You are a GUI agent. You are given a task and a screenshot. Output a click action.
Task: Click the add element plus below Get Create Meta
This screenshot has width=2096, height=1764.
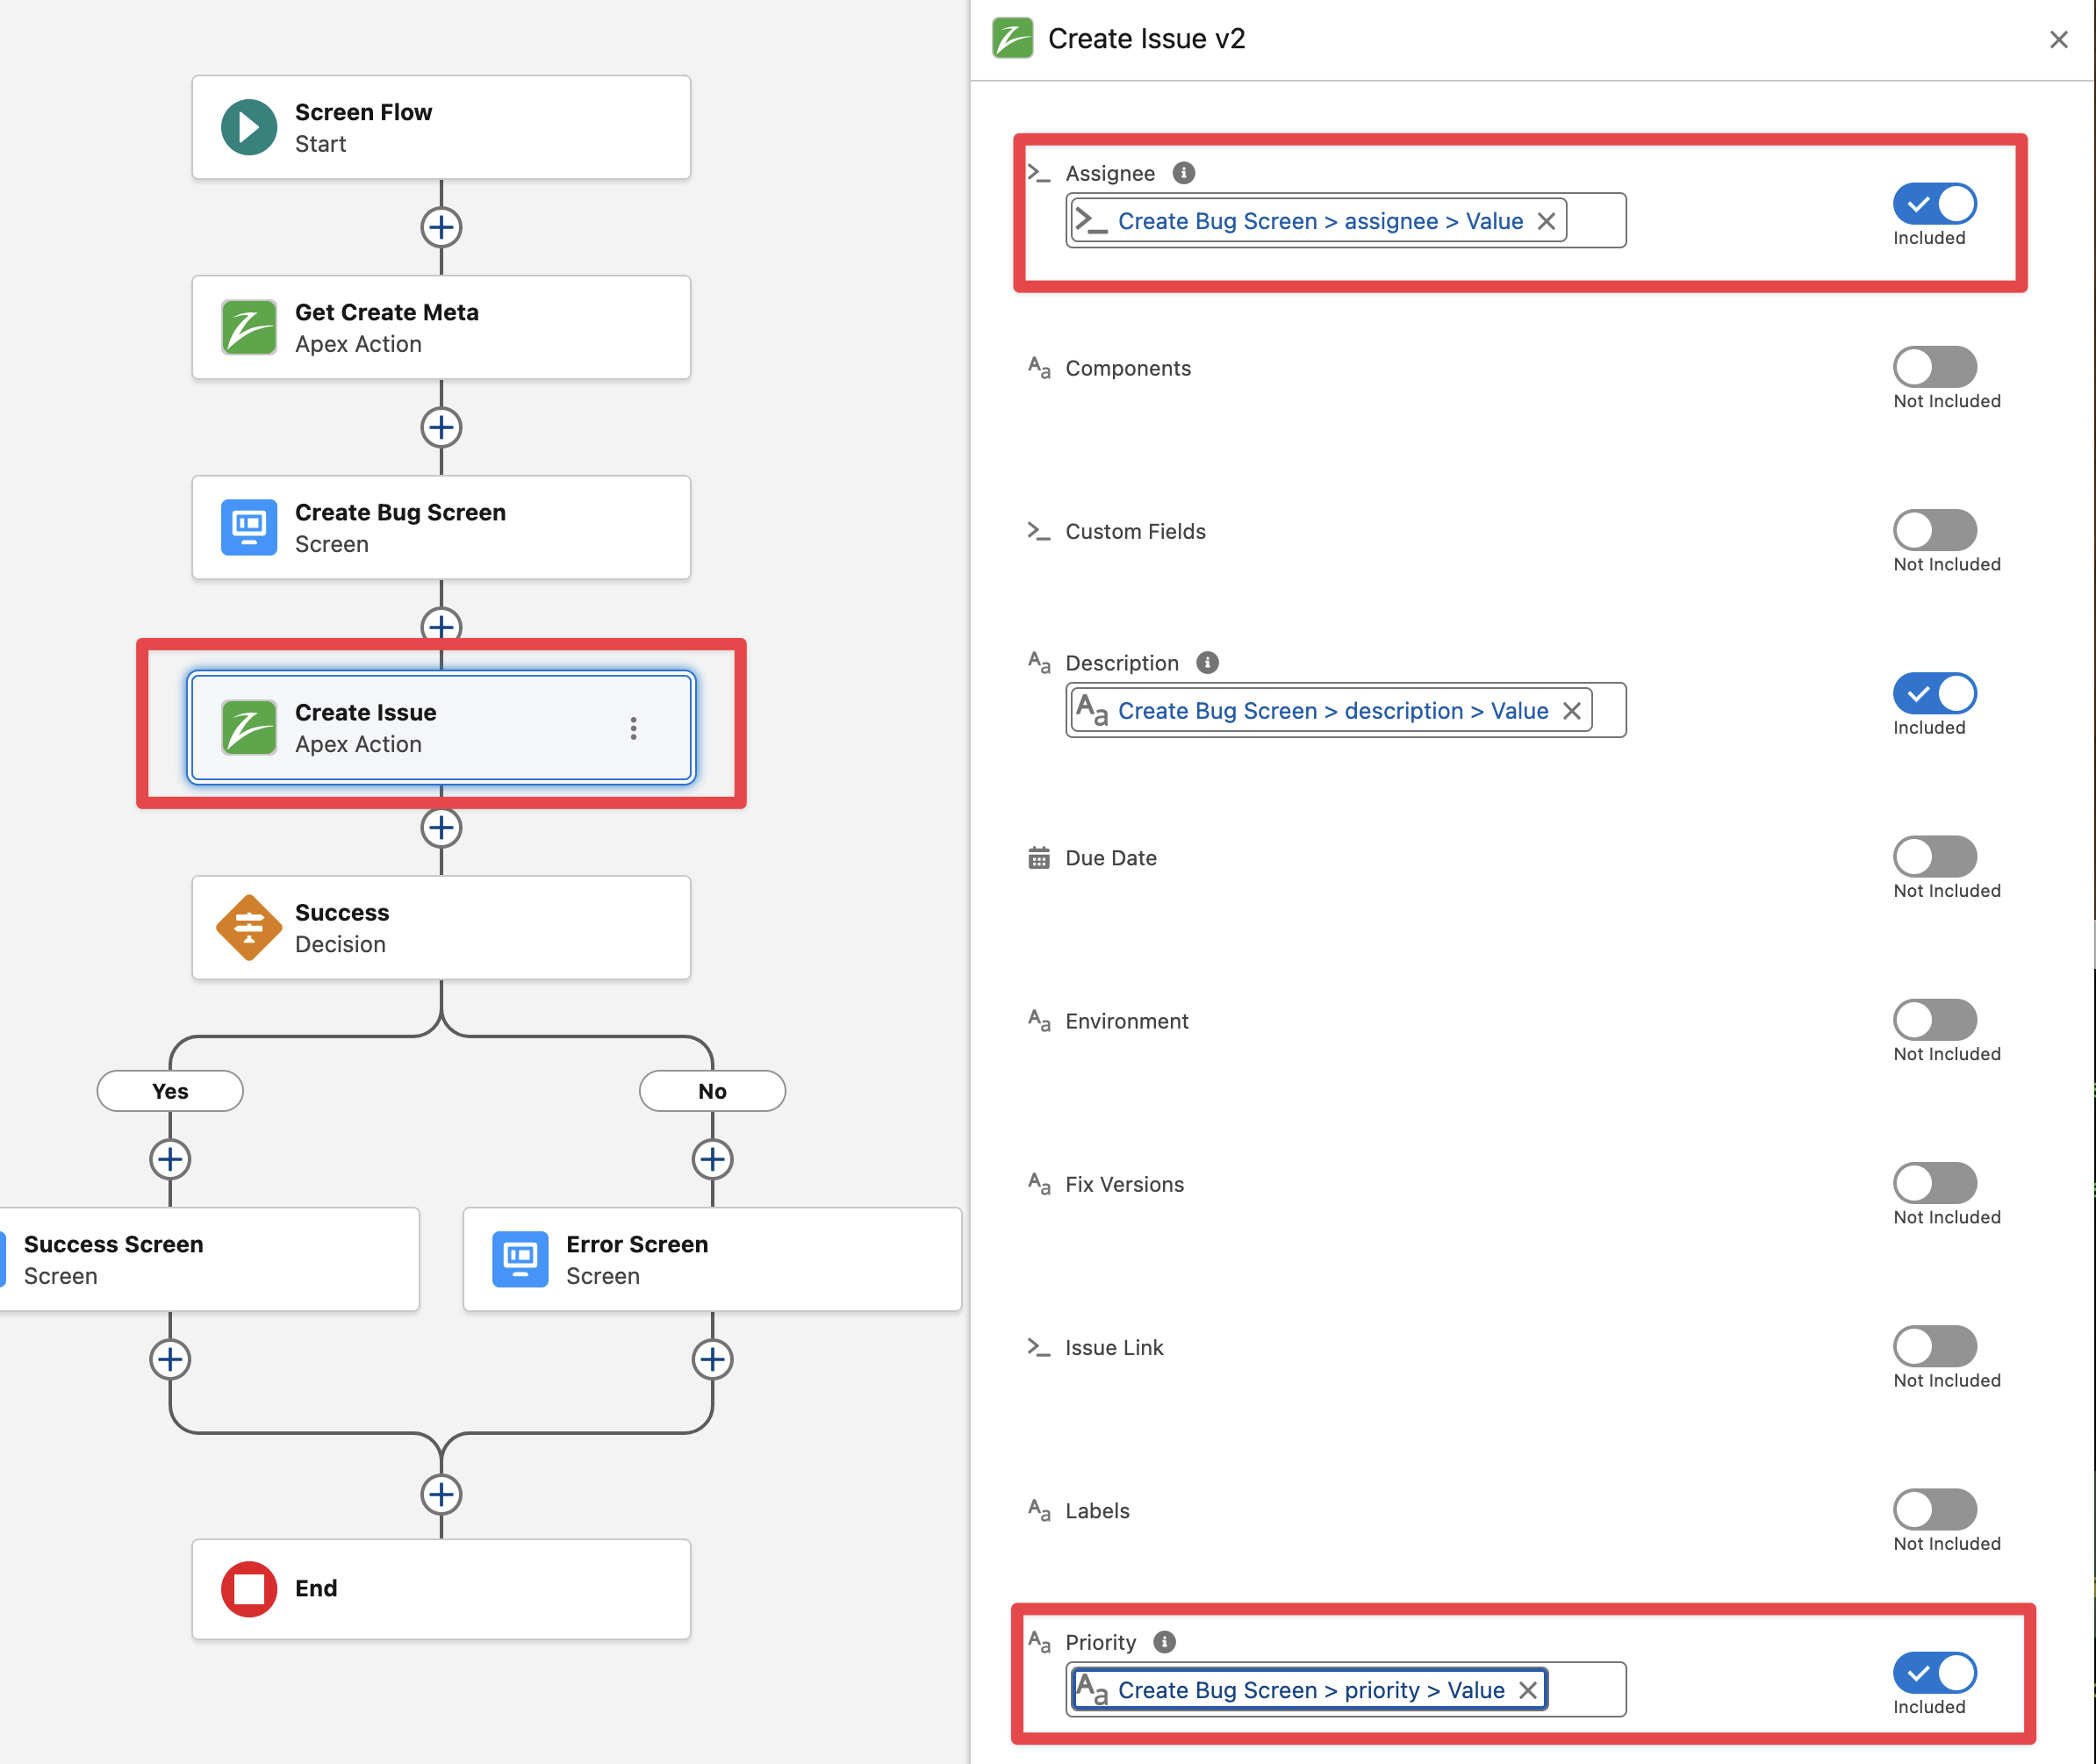[x=441, y=428]
